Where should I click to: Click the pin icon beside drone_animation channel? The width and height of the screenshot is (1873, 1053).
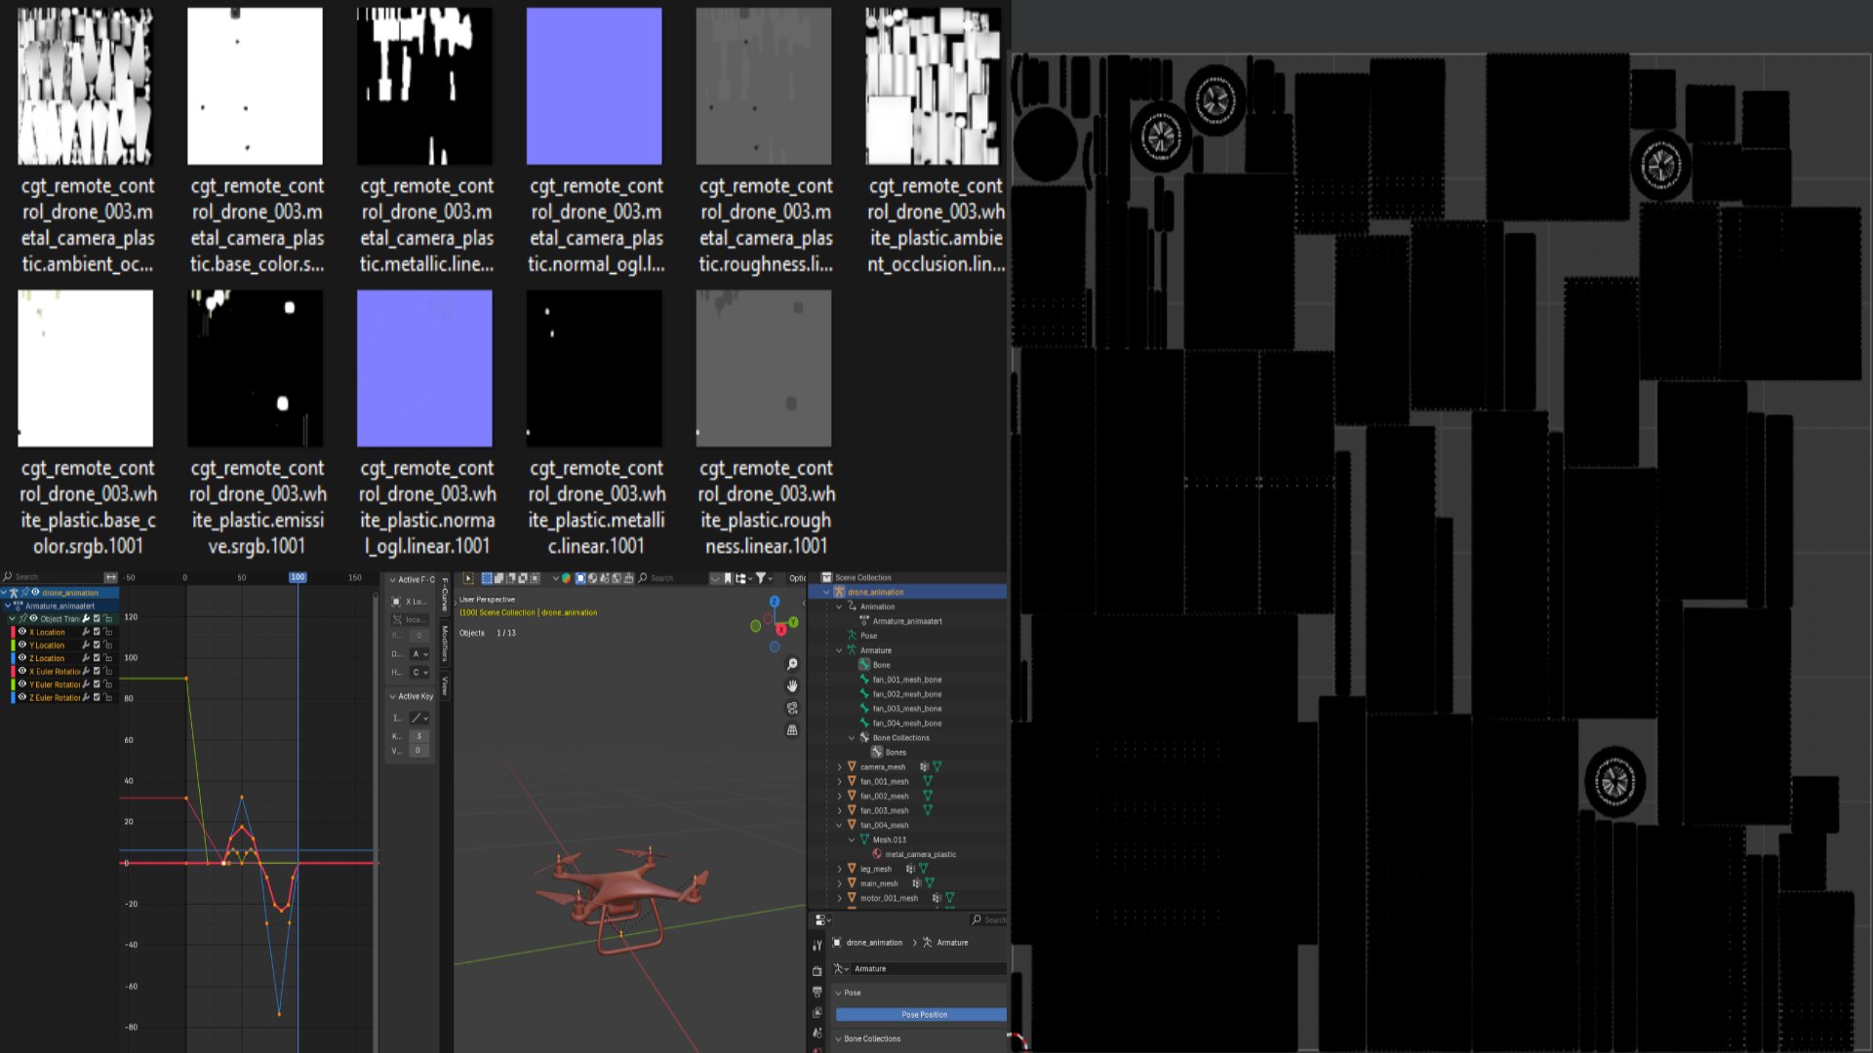coord(24,592)
